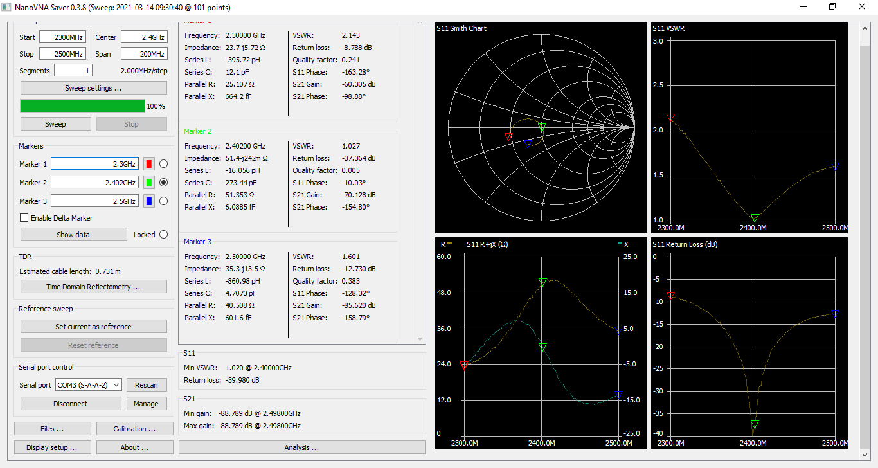
Task: Click scroll down arrow in marker data panel
Action: pos(420,338)
